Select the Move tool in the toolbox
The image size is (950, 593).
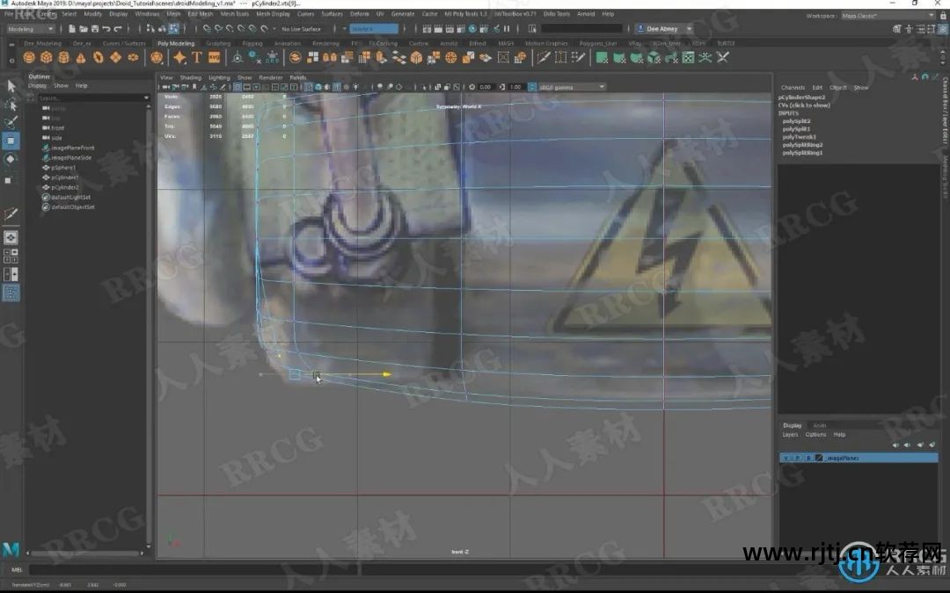[x=11, y=141]
